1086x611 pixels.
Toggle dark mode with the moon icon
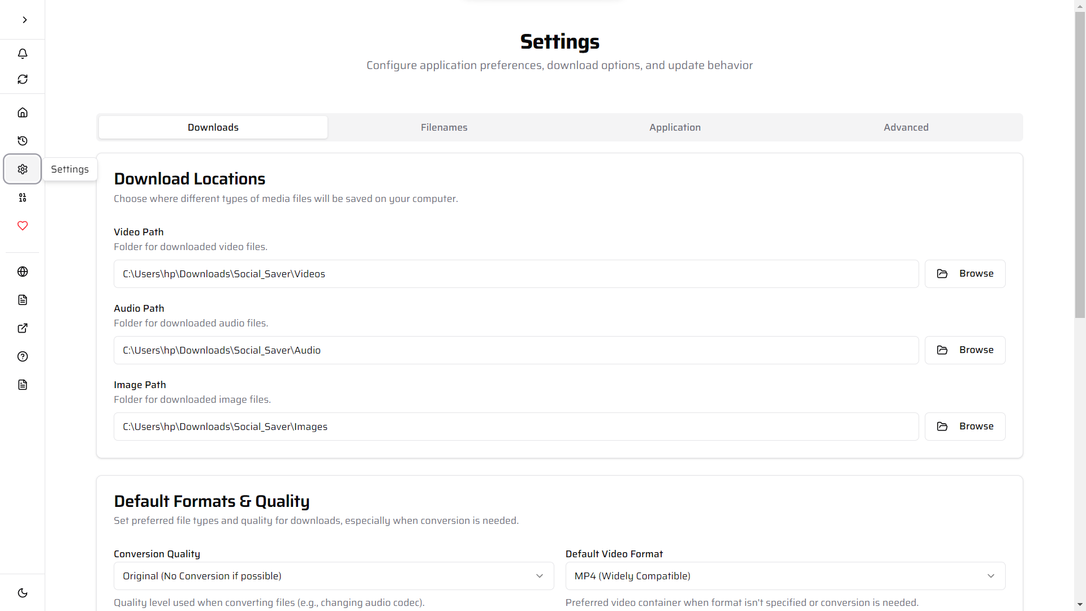(23, 593)
